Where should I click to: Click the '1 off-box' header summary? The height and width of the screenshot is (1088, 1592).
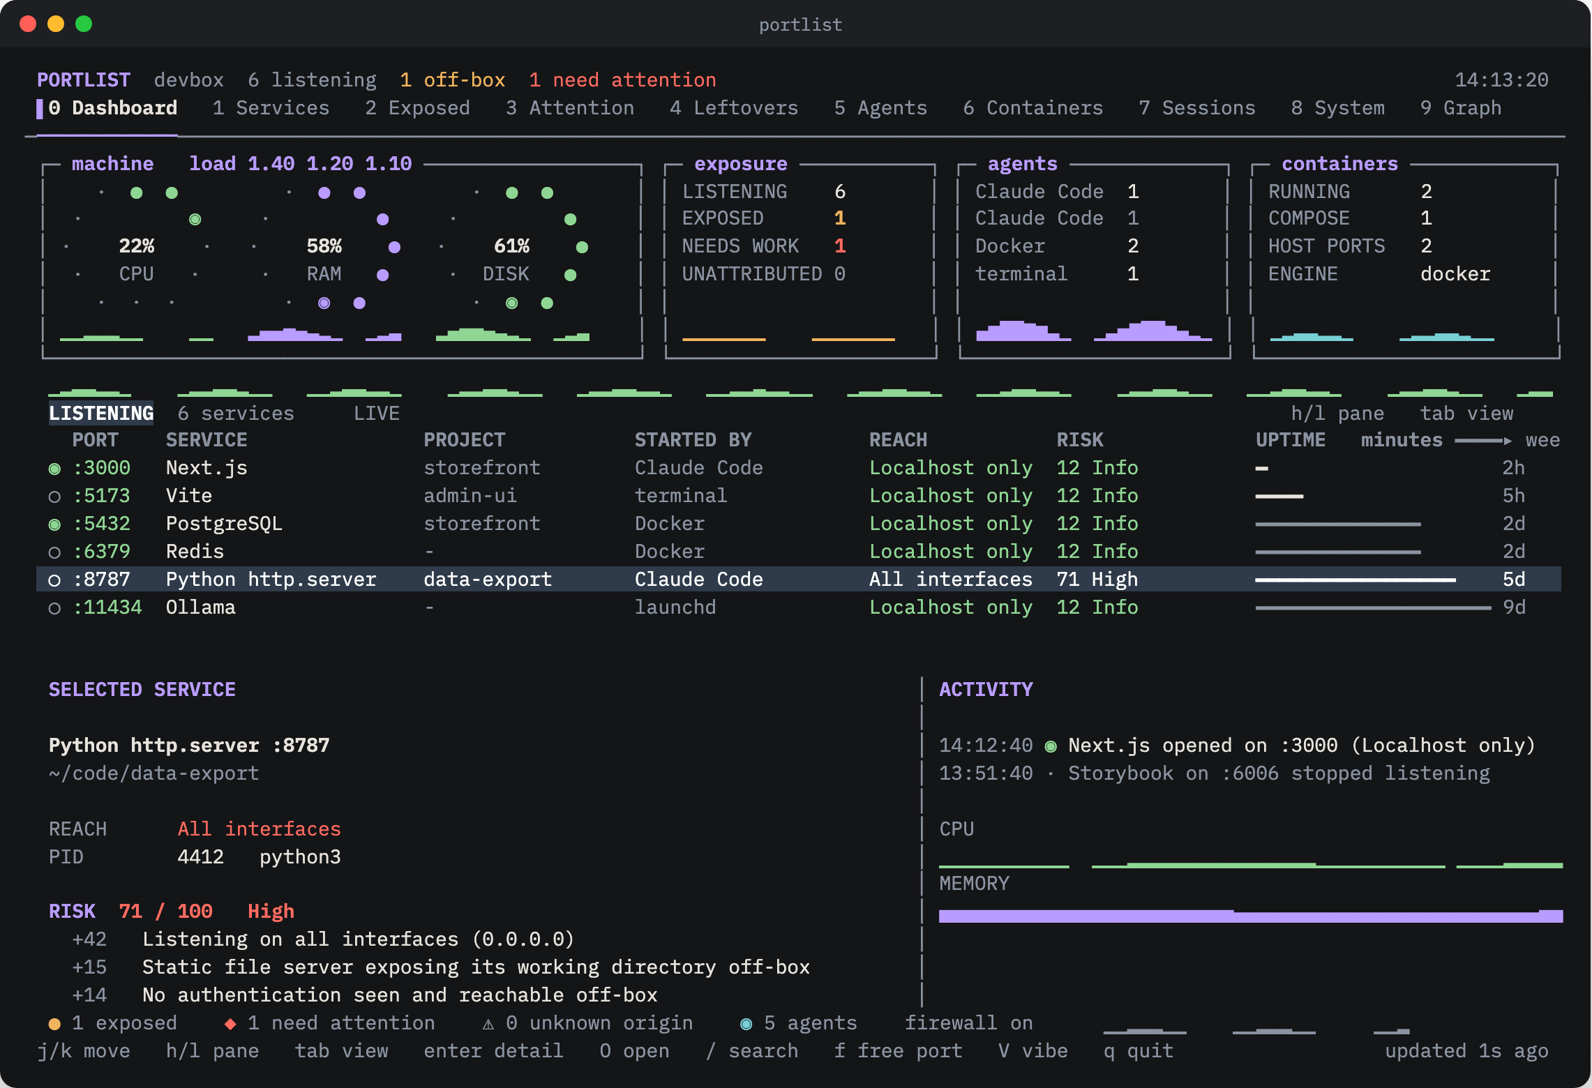[452, 80]
